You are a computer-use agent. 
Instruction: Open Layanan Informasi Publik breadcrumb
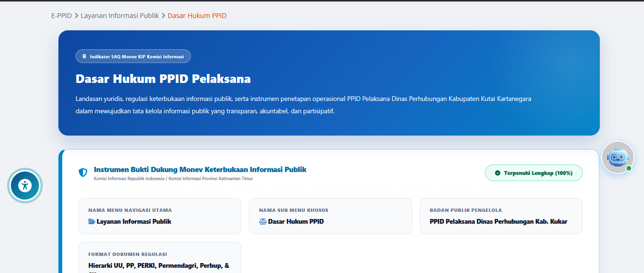(120, 16)
